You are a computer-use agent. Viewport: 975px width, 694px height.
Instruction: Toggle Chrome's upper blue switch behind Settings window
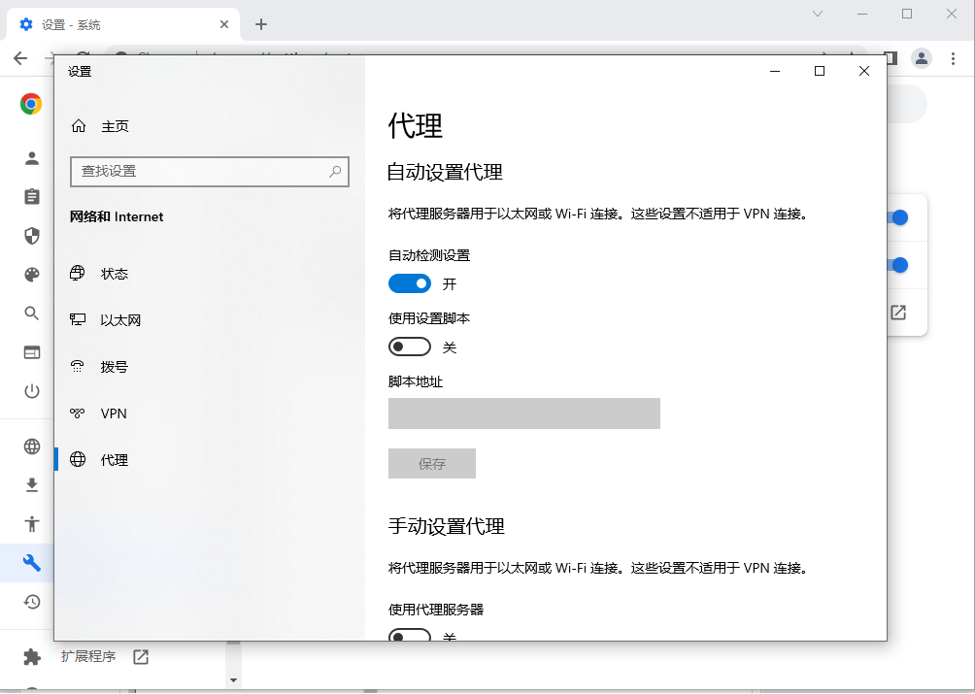[x=898, y=217]
